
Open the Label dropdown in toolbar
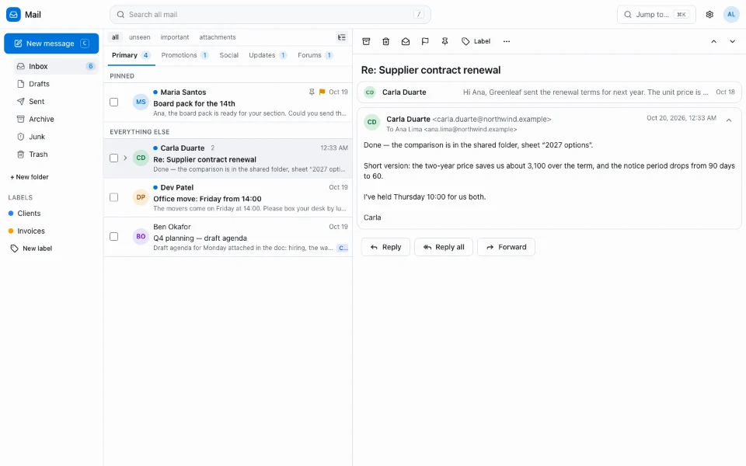click(x=476, y=41)
